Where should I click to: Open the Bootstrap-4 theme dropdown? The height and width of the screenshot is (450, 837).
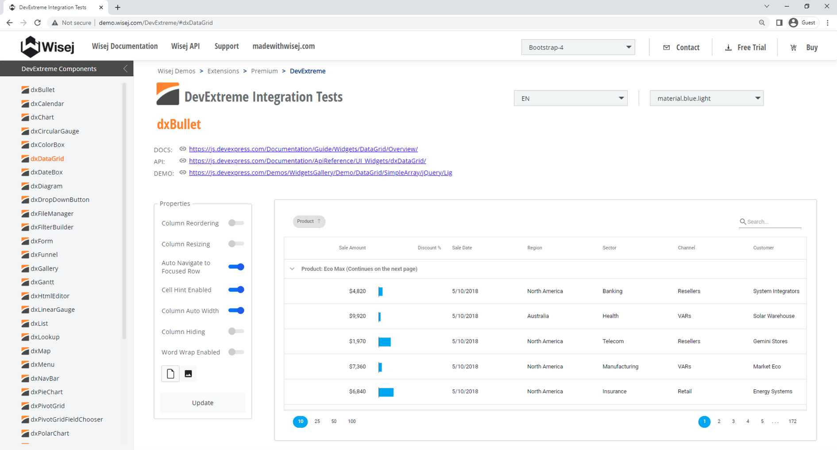tap(578, 47)
